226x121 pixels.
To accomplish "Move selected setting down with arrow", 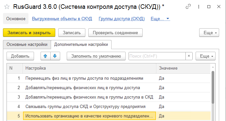I will tap(55, 56).
